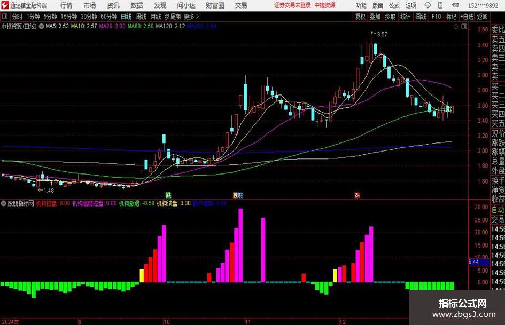
Task: Click the 复权 toolbar button
Action: click(360, 17)
